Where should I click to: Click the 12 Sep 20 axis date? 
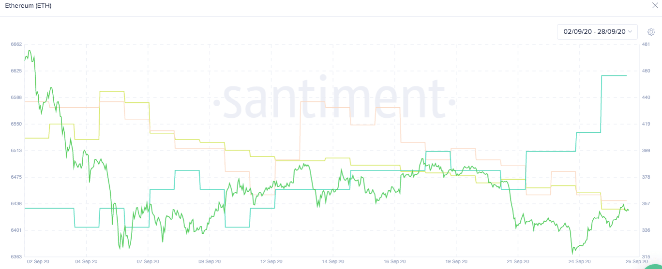click(271, 262)
